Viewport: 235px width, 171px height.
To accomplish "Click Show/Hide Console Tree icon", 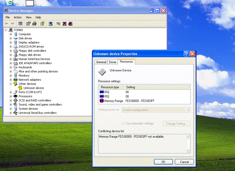I will pyautogui.click(x=20, y=24).
